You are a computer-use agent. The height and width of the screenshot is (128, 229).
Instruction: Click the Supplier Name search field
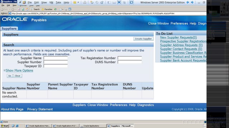pos(56,58)
